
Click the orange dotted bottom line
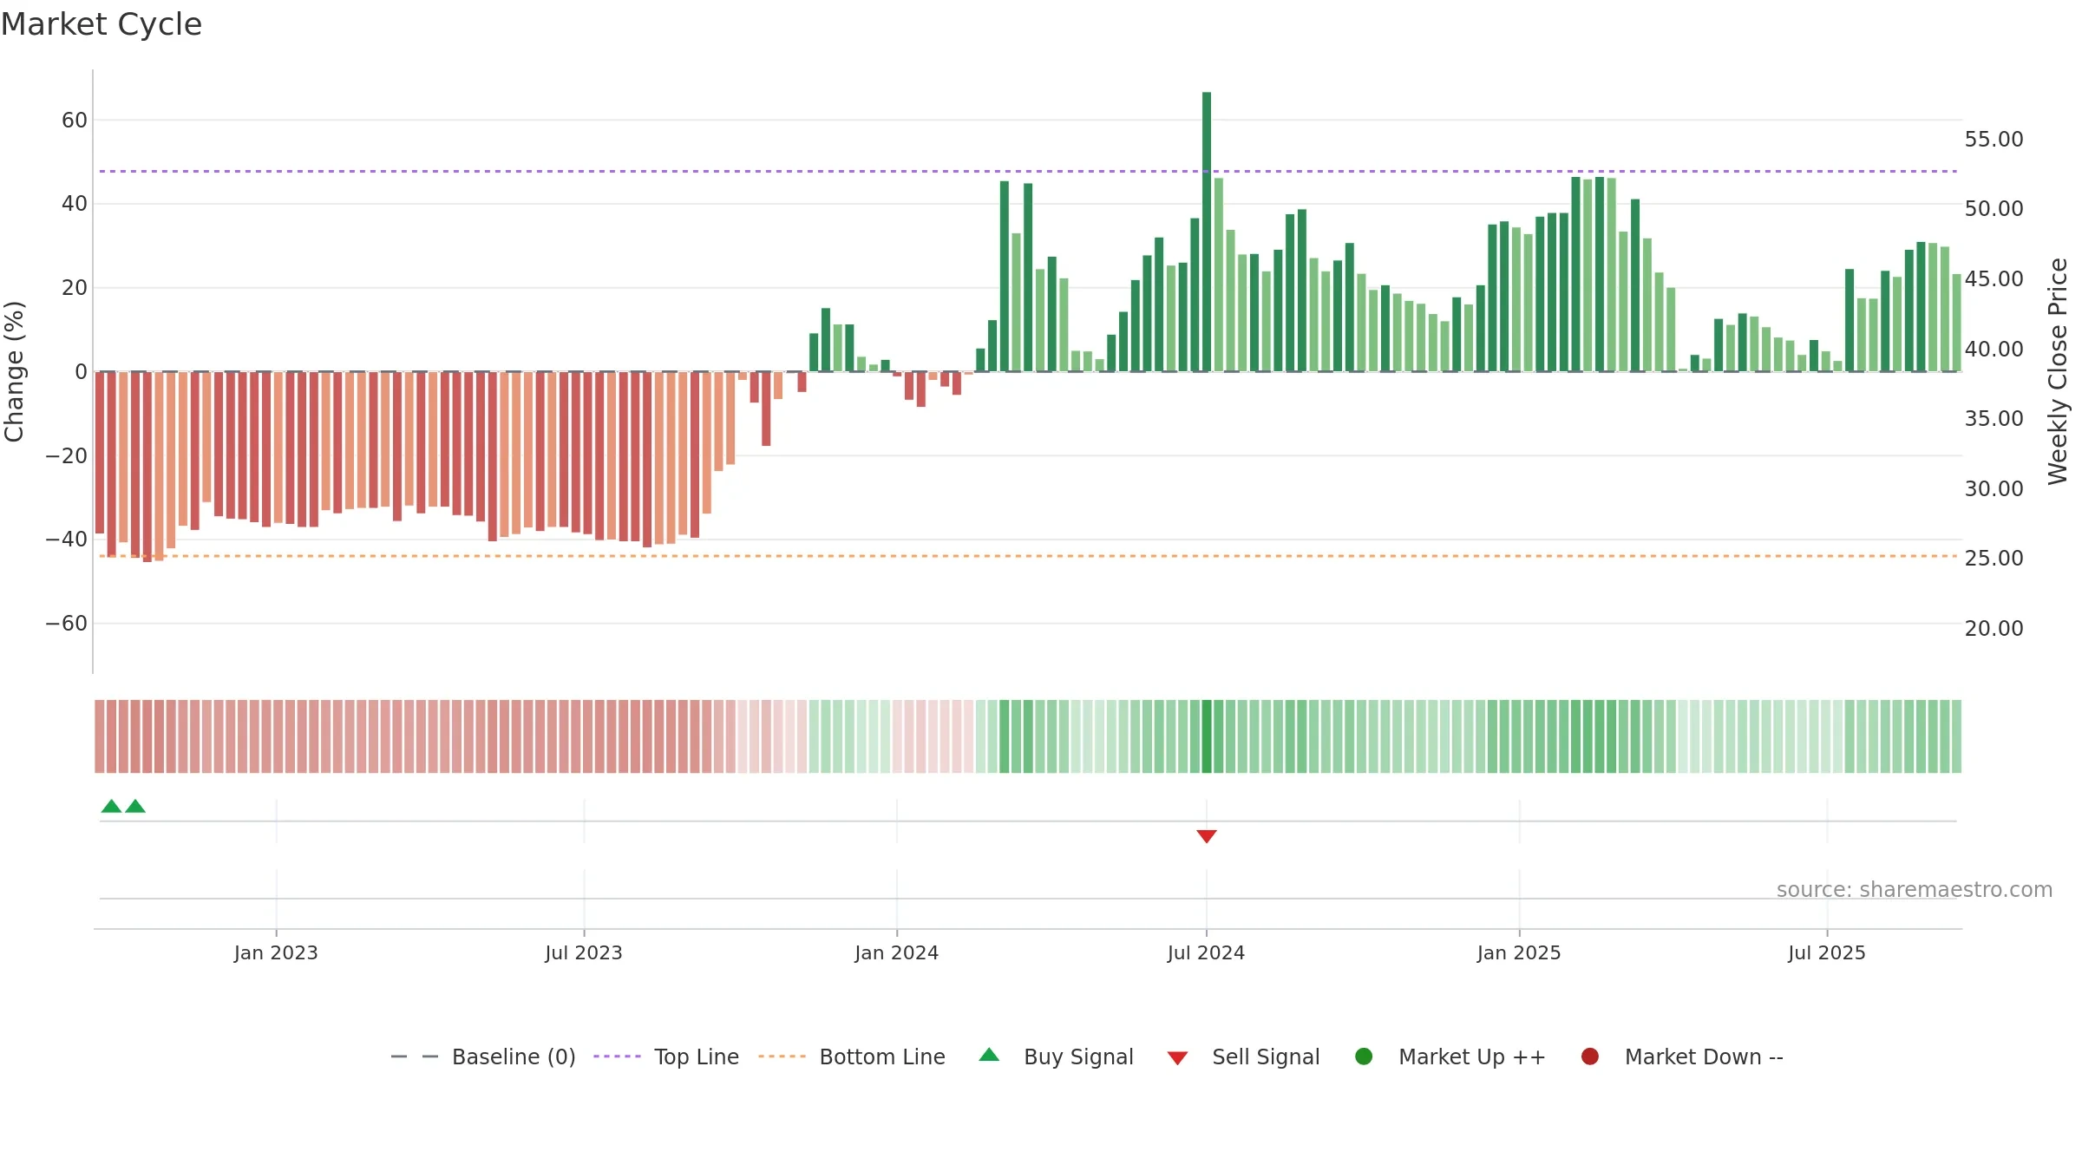(1028, 556)
